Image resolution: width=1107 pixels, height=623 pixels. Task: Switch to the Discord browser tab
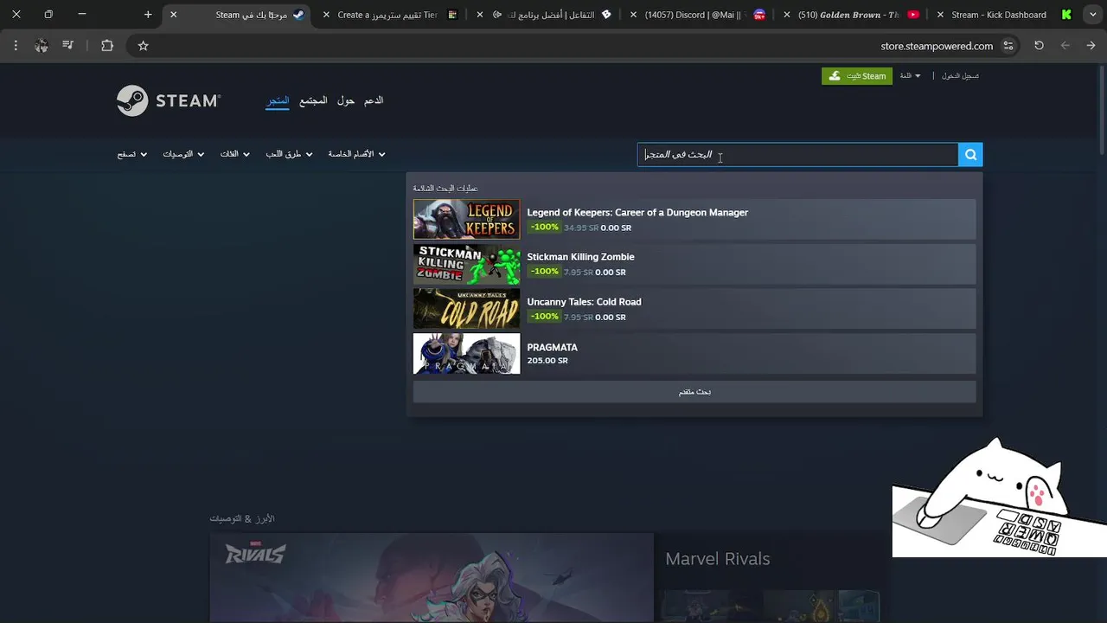(695, 15)
